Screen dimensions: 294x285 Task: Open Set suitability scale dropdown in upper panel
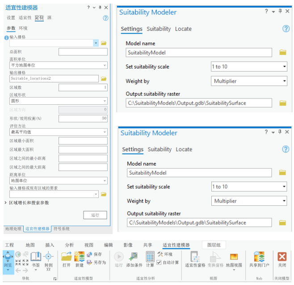[x=249, y=67]
